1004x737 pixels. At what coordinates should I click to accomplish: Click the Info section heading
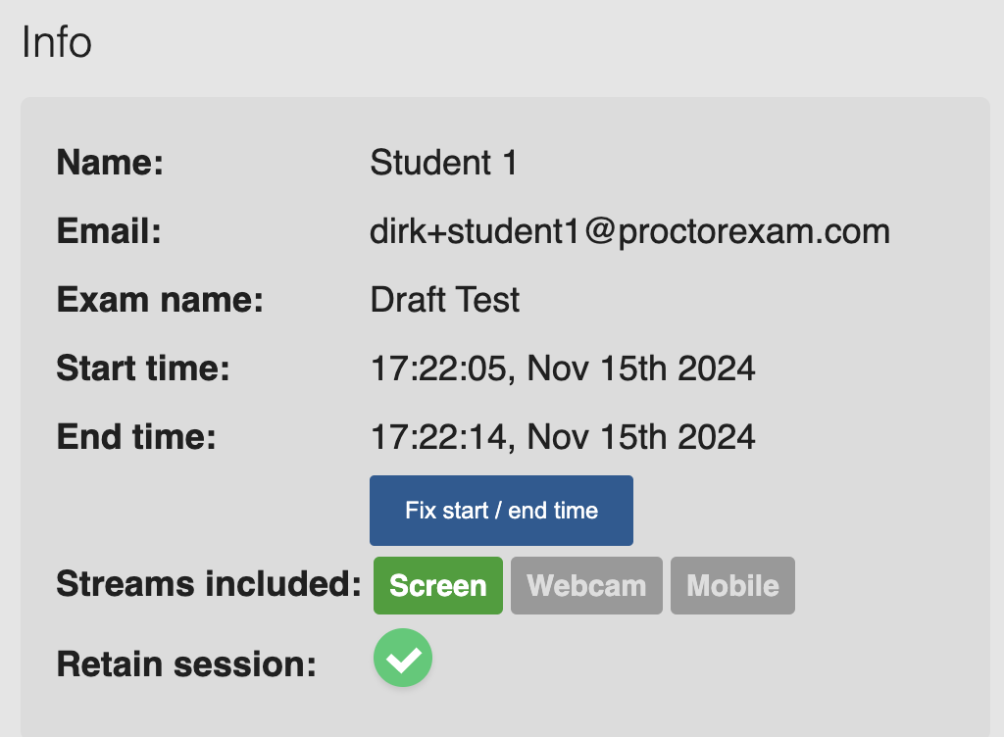coord(56,42)
